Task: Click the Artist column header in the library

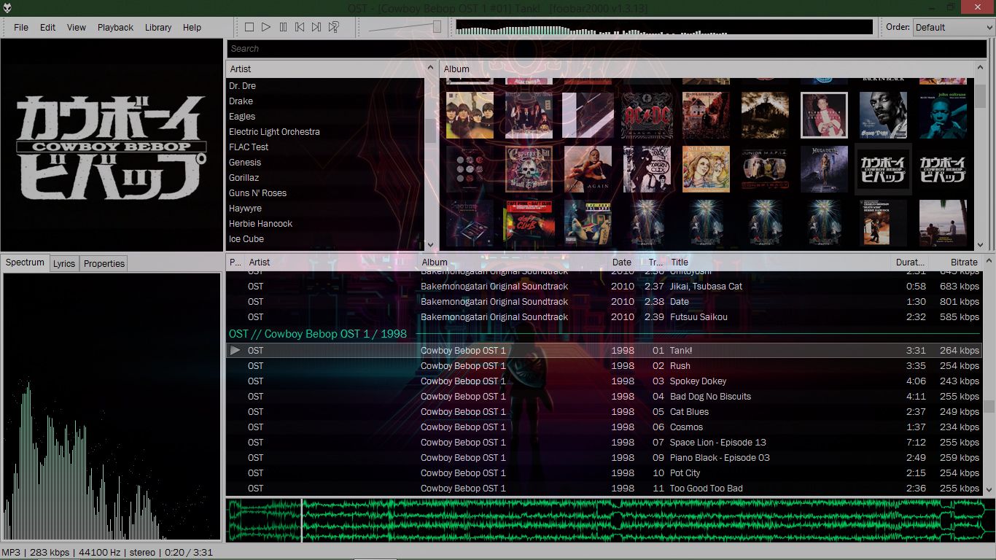Action: (325, 69)
